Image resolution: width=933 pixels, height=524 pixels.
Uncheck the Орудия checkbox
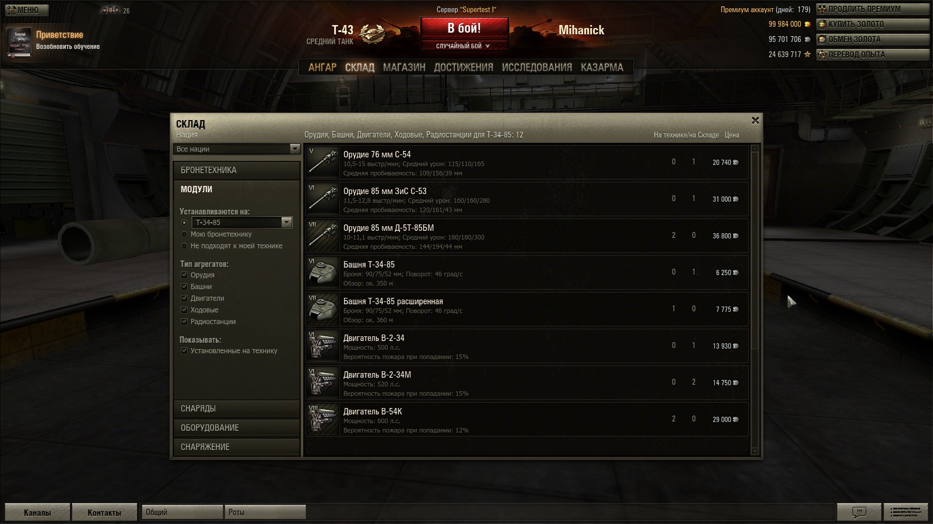coord(184,275)
